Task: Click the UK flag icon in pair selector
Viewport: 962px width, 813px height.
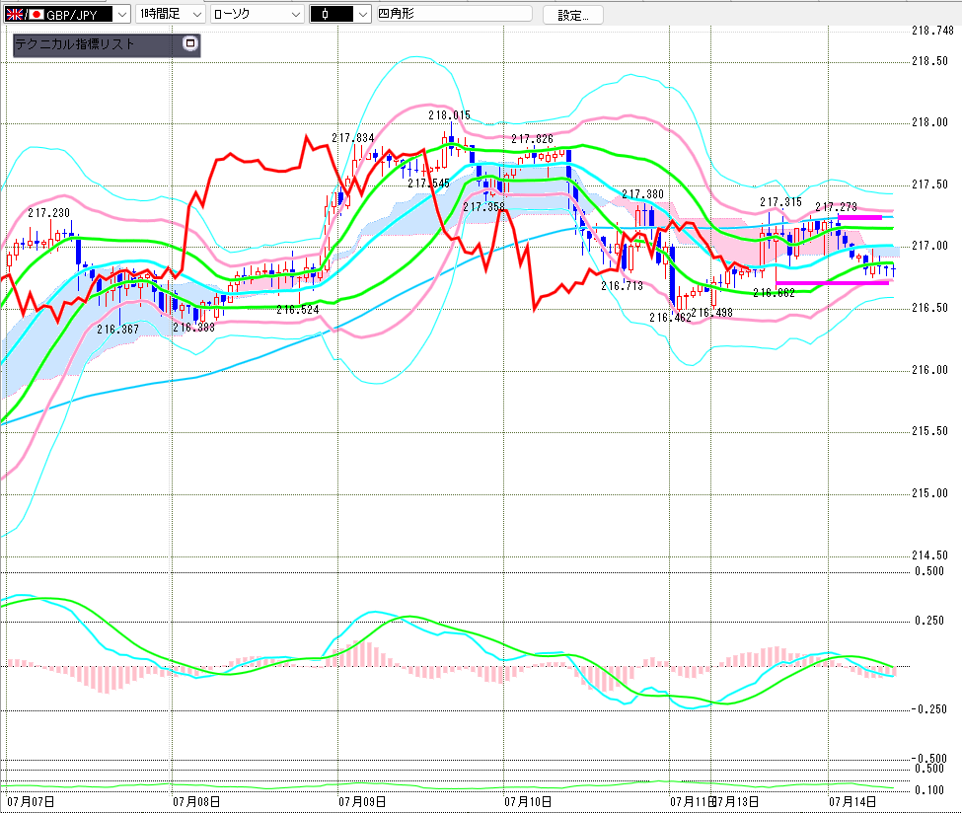Action: click(14, 14)
